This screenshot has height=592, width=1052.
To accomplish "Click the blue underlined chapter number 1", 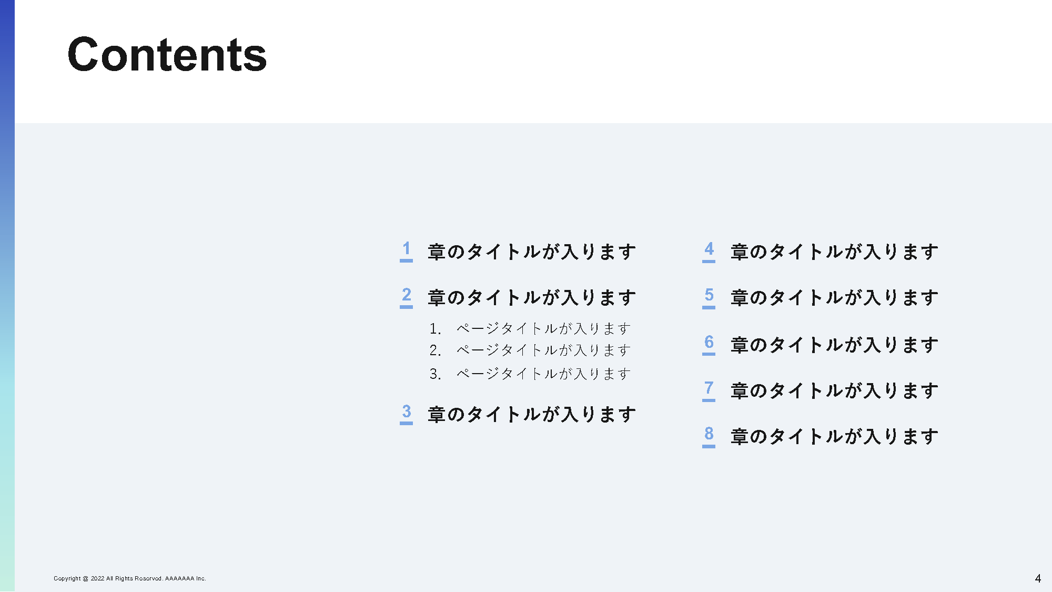I will [x=406, y=249].
